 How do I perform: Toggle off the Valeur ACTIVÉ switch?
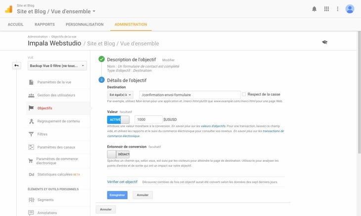pos(118,120)
